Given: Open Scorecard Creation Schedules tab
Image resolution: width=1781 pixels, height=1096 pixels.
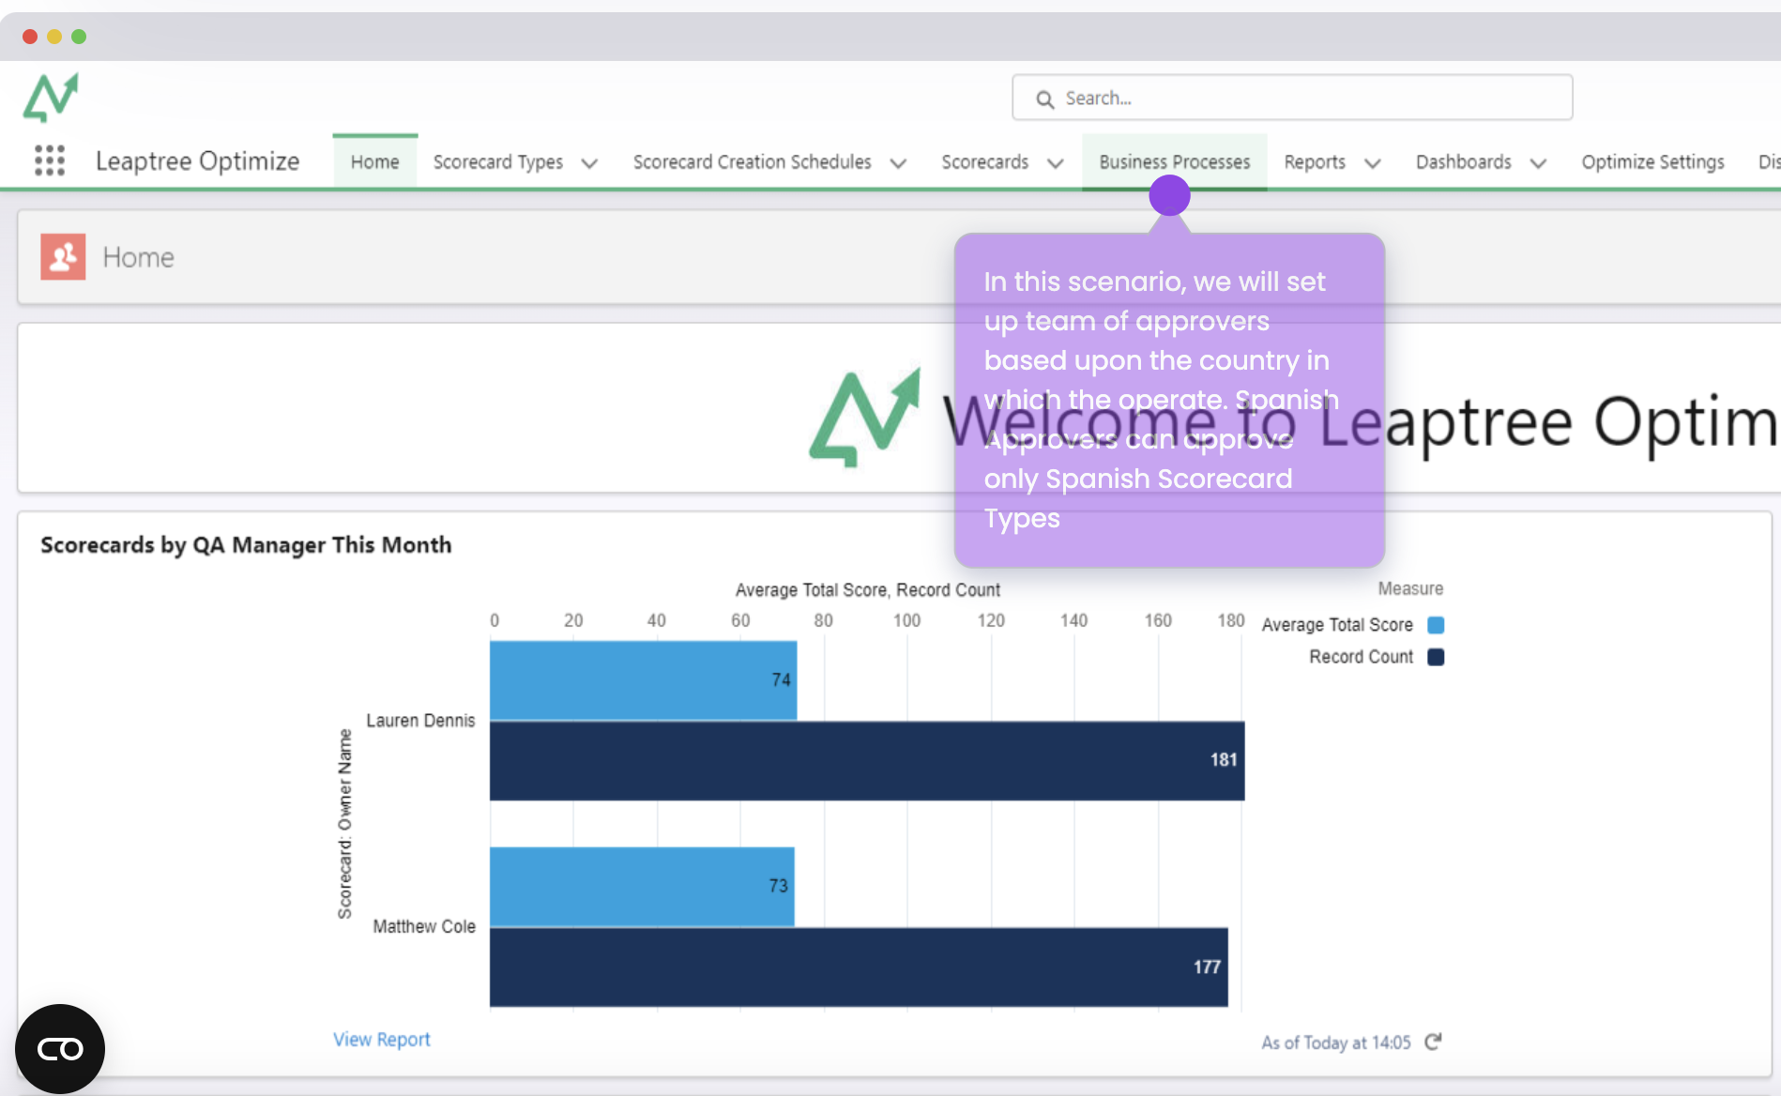Looking at the screenshot, I should 753,161.
